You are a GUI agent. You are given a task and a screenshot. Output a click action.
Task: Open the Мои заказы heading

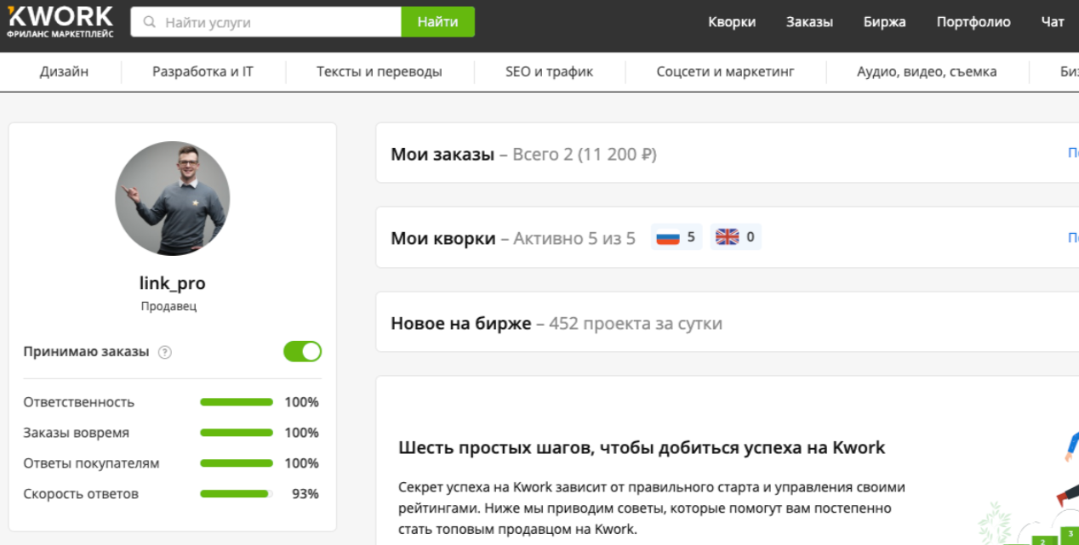click(442, 154)
